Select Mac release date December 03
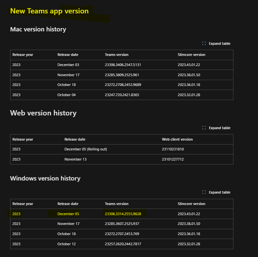The height and width of the screenshot is (257, 258). point(68,65)
